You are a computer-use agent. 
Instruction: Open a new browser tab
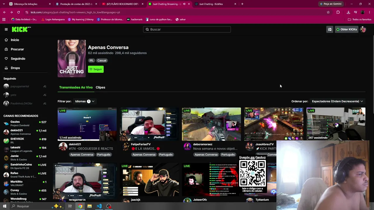[x=242, y=4]
